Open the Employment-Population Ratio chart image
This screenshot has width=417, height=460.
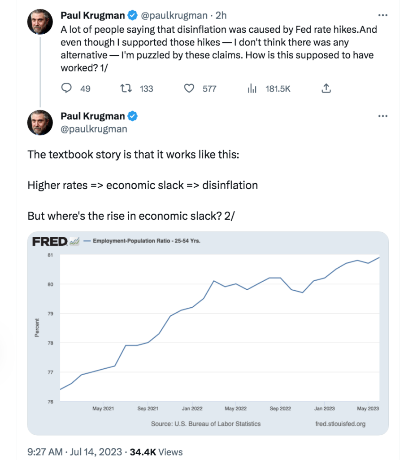tap(208, 333)
